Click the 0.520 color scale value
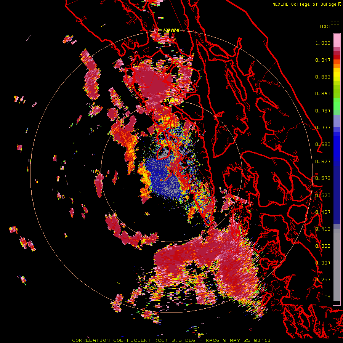The width and height of the screenshot is (343, 343). [x=323, y=196]
